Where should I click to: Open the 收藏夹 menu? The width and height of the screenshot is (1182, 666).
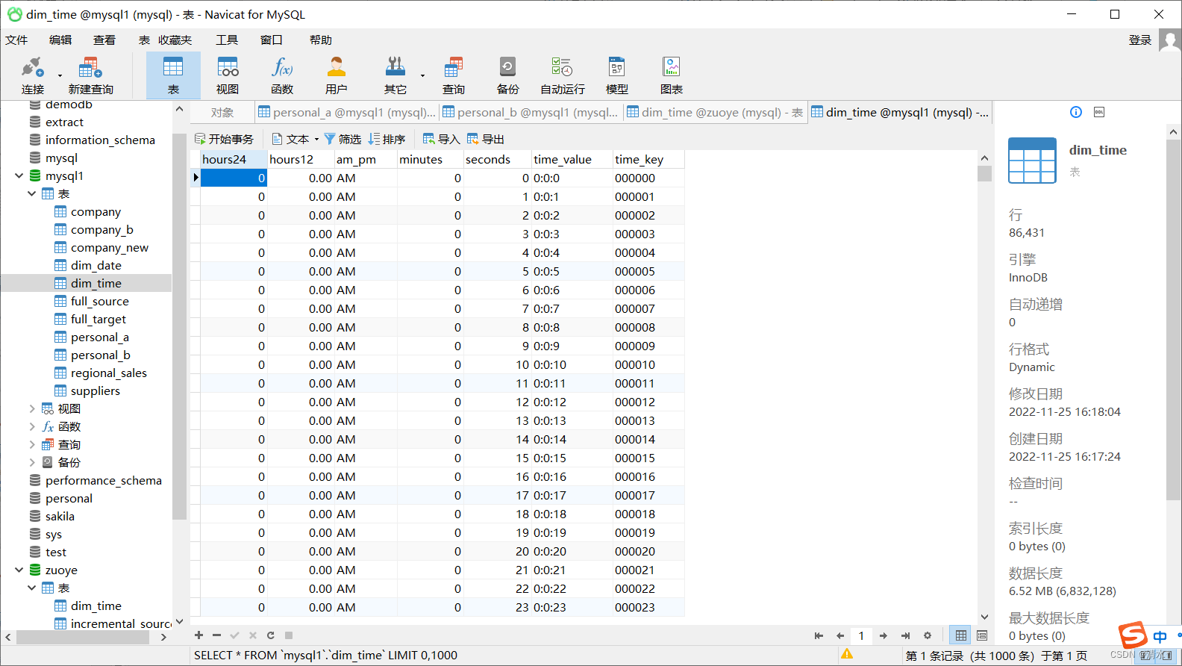coord(175,40)
